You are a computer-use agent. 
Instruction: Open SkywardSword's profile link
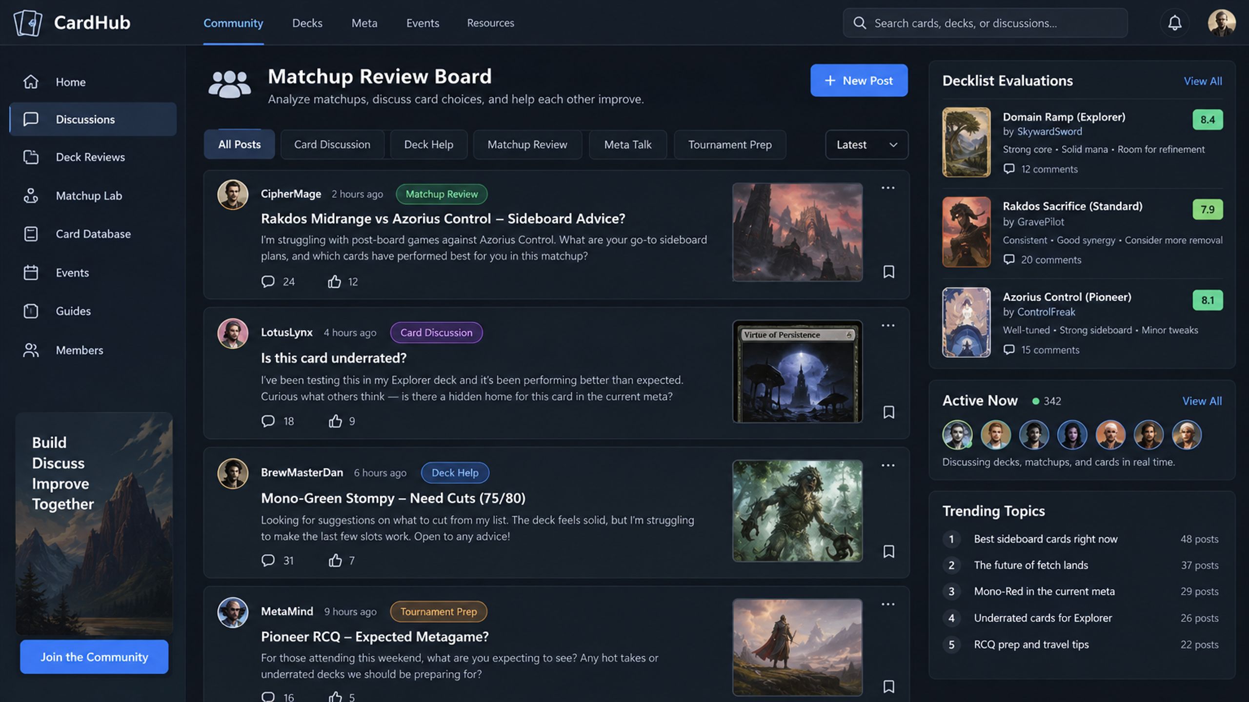click(1049, 131)
